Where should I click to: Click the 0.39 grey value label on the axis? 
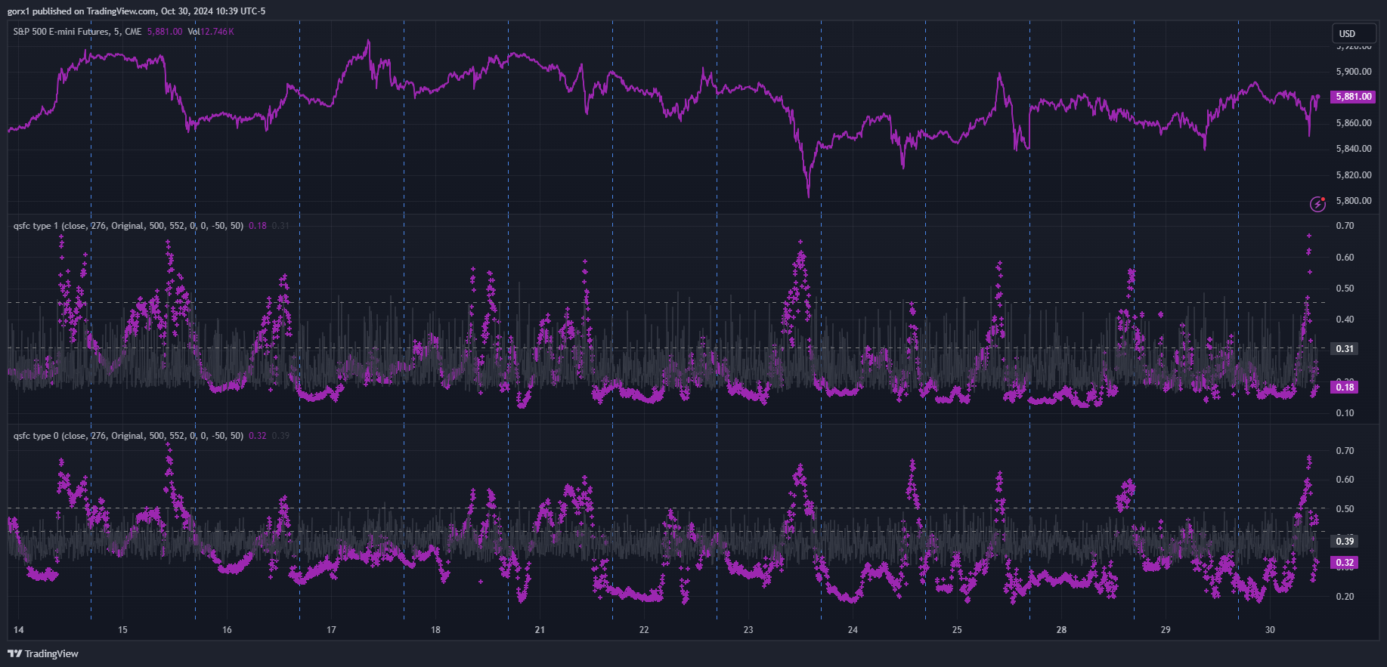1345,541
